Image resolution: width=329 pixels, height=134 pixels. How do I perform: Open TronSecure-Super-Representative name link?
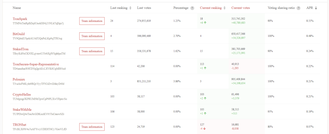coord(36,64)
